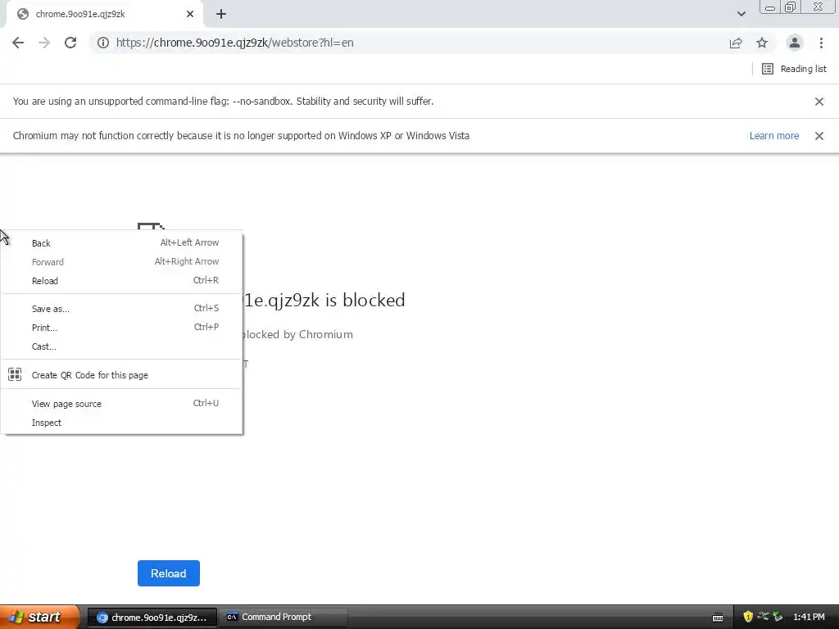The height and width of the screenshot is (629, 839).
Task: Follow the Learn more link
Action: [x=773, y=136]
